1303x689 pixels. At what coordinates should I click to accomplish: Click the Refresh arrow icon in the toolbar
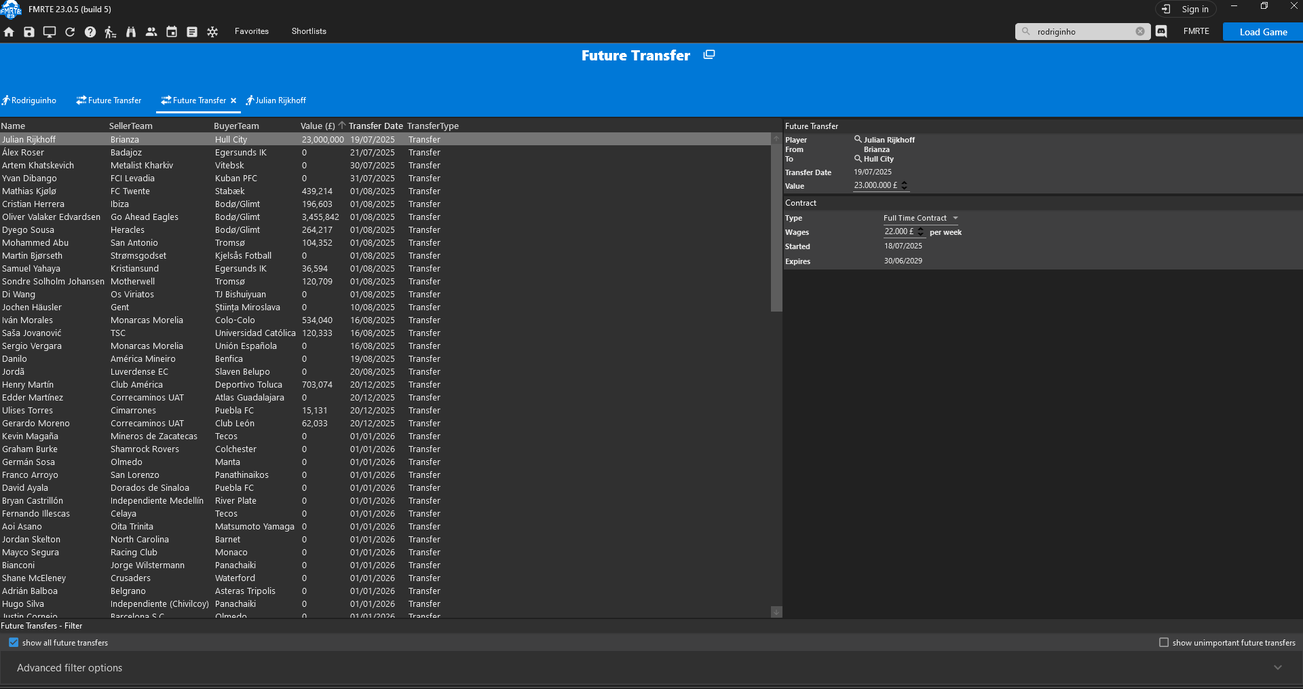(70, 32)
